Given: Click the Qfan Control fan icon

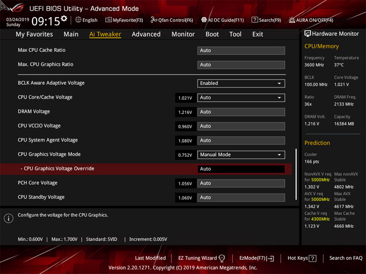Looking at the screenshot, I should (154, 20).
